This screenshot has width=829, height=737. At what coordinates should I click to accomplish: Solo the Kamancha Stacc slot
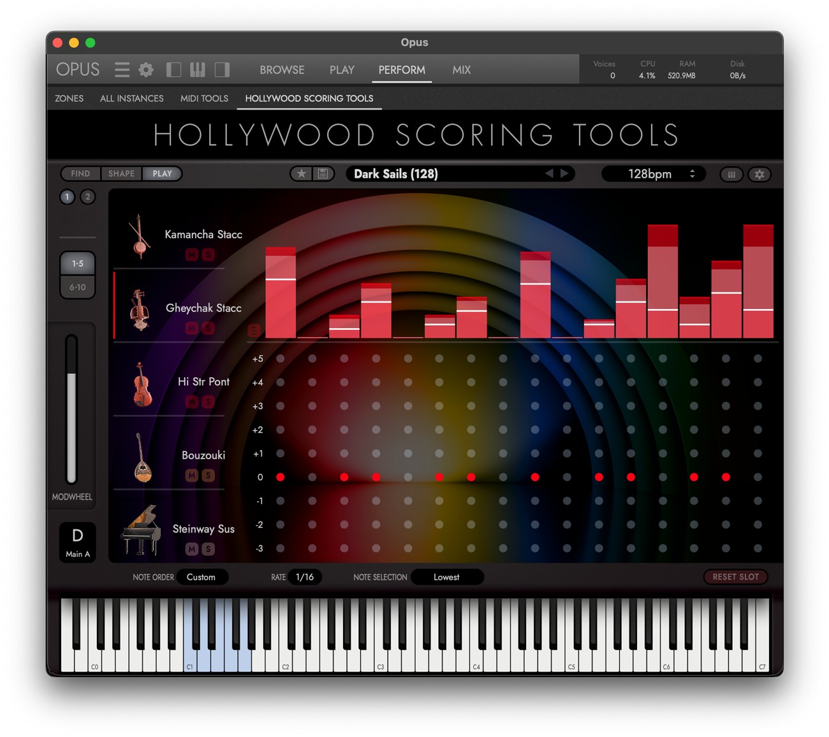[208, 255]
